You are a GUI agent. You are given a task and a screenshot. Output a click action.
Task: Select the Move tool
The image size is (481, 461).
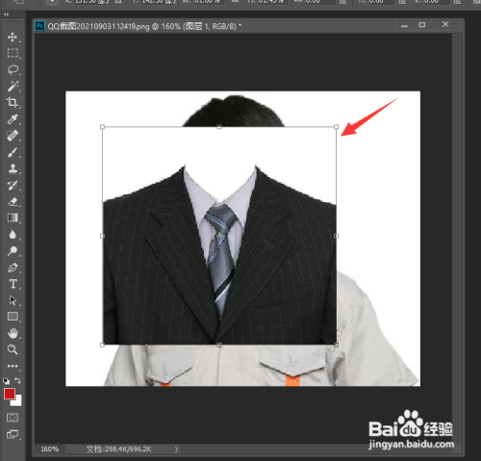click(13, 38)
